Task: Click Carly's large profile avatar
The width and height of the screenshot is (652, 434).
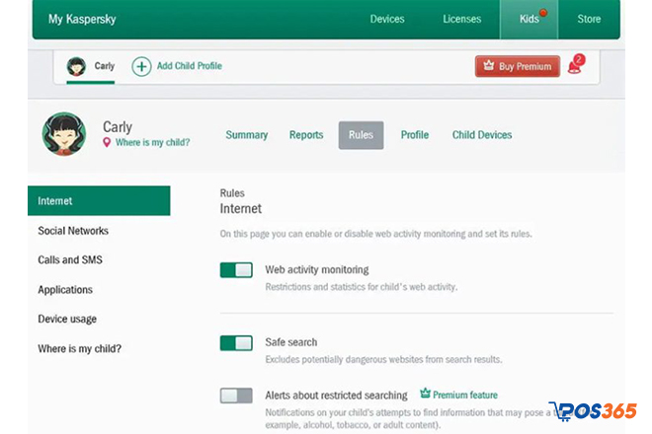Action: click(x=64, y=134)
